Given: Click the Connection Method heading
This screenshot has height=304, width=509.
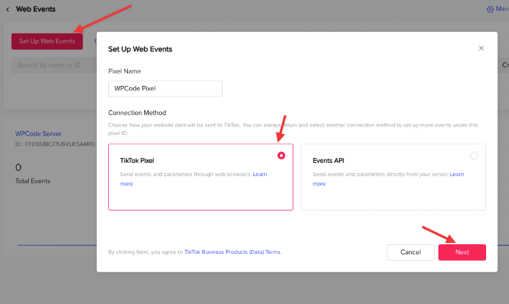Looking at the screenshot, I should 137,113.
